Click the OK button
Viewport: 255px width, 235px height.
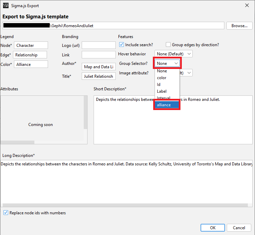pos(212,228)
